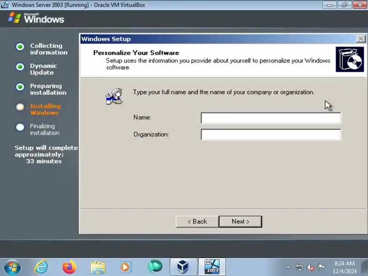Click the 'Installing Windows' step text
Image resolution: width=368 pixels, height=276 pixels.
45,109
